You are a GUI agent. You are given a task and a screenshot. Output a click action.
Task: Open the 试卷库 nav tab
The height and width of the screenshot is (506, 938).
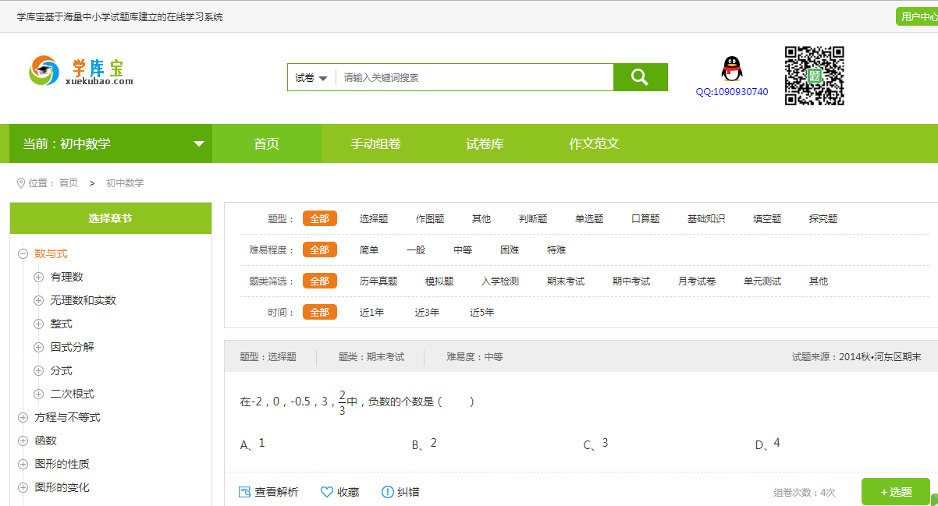485,143
